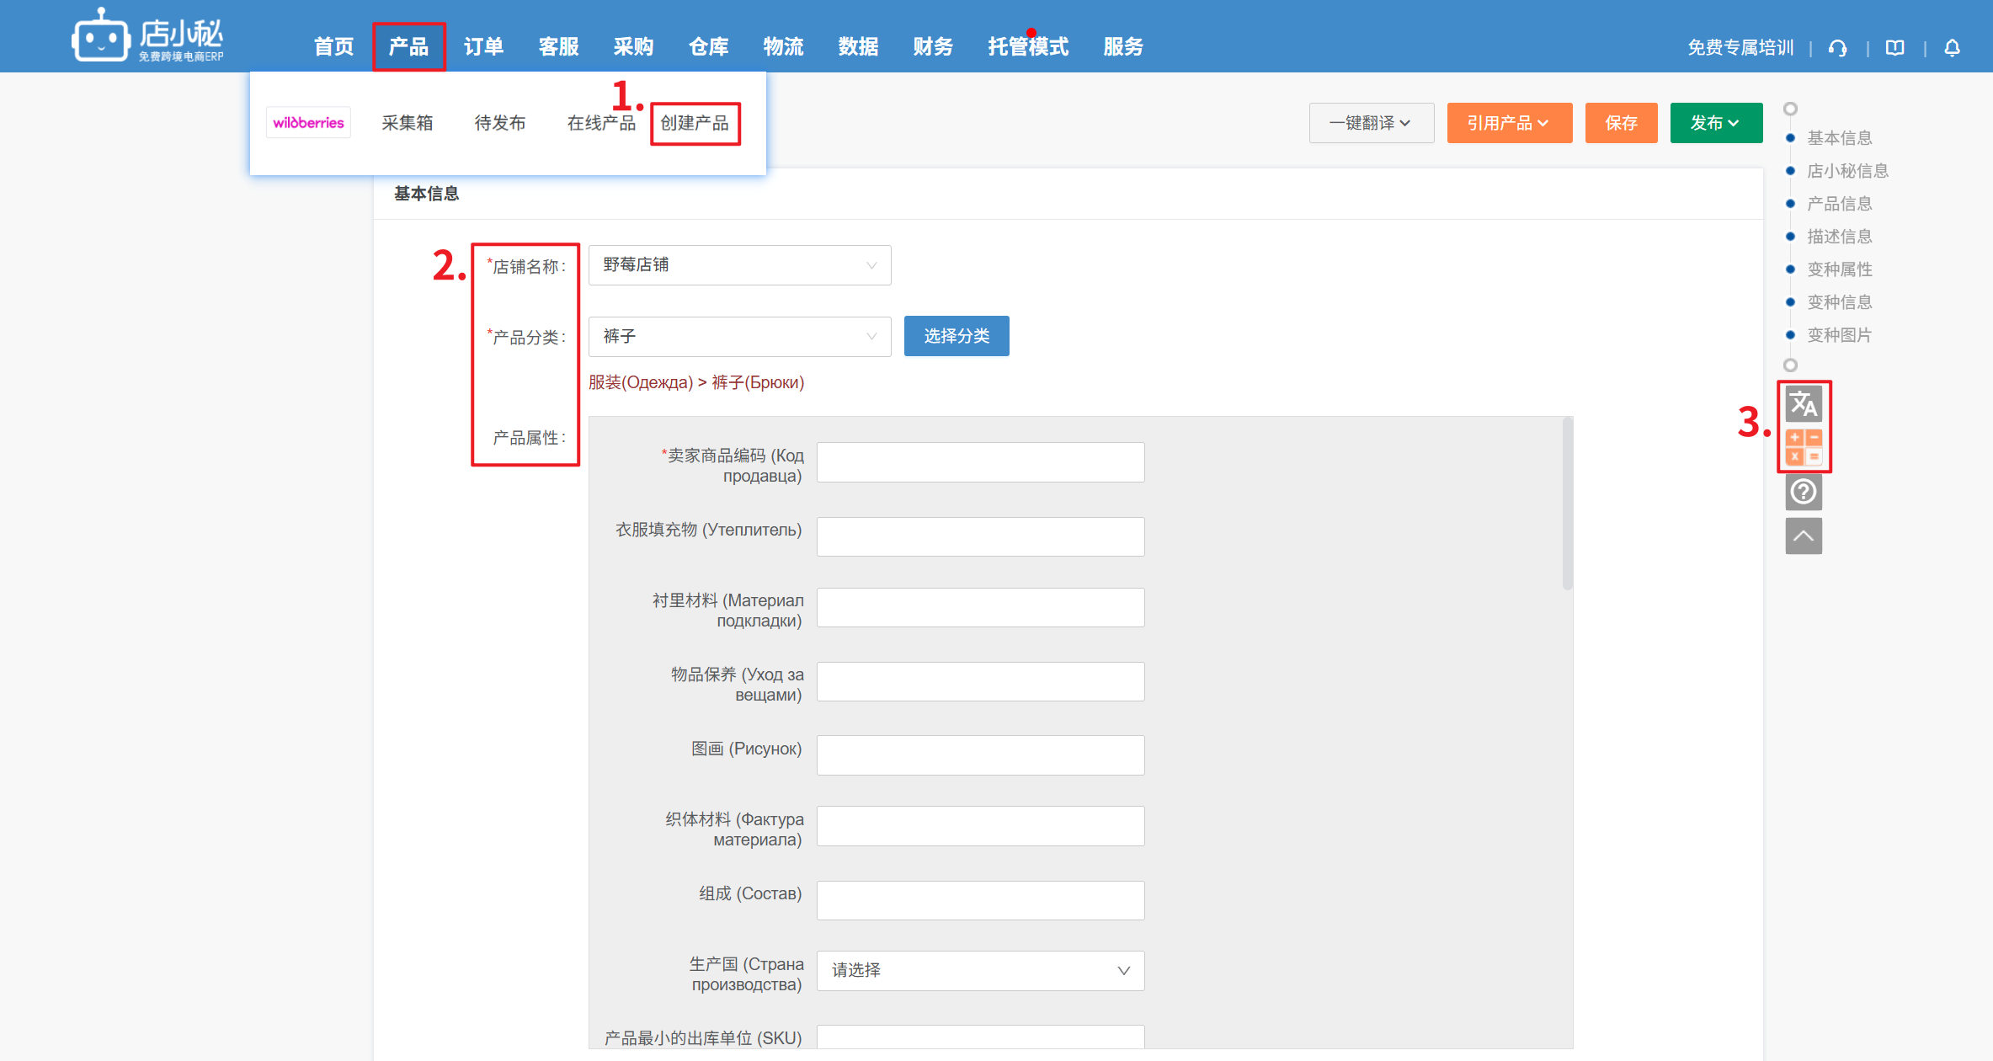
Task: Open the orange calculator tool icon
Action: point(1803,447)
